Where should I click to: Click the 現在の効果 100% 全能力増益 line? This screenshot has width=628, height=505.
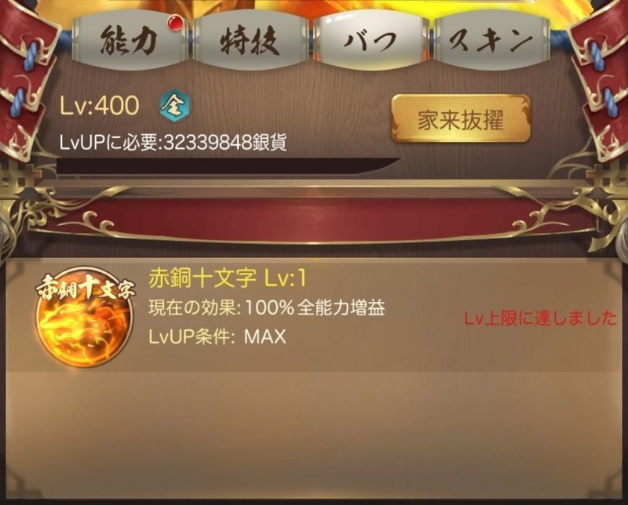click(x=267, y=307)
